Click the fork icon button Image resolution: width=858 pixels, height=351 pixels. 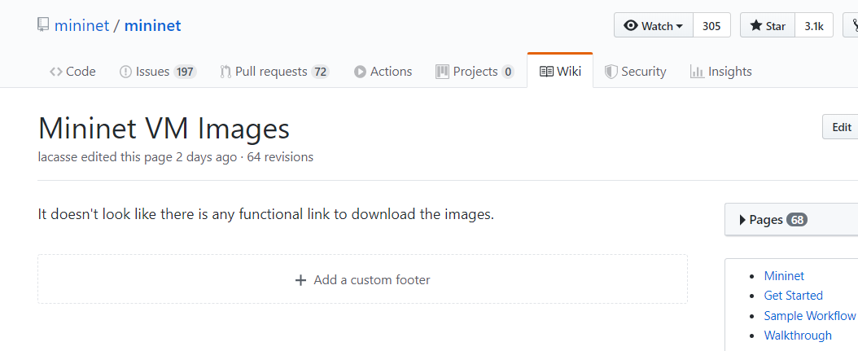tap(852, 26)
